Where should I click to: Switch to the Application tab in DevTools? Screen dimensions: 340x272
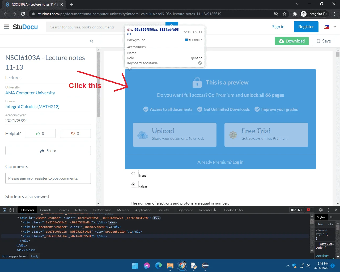coord(143,210)
